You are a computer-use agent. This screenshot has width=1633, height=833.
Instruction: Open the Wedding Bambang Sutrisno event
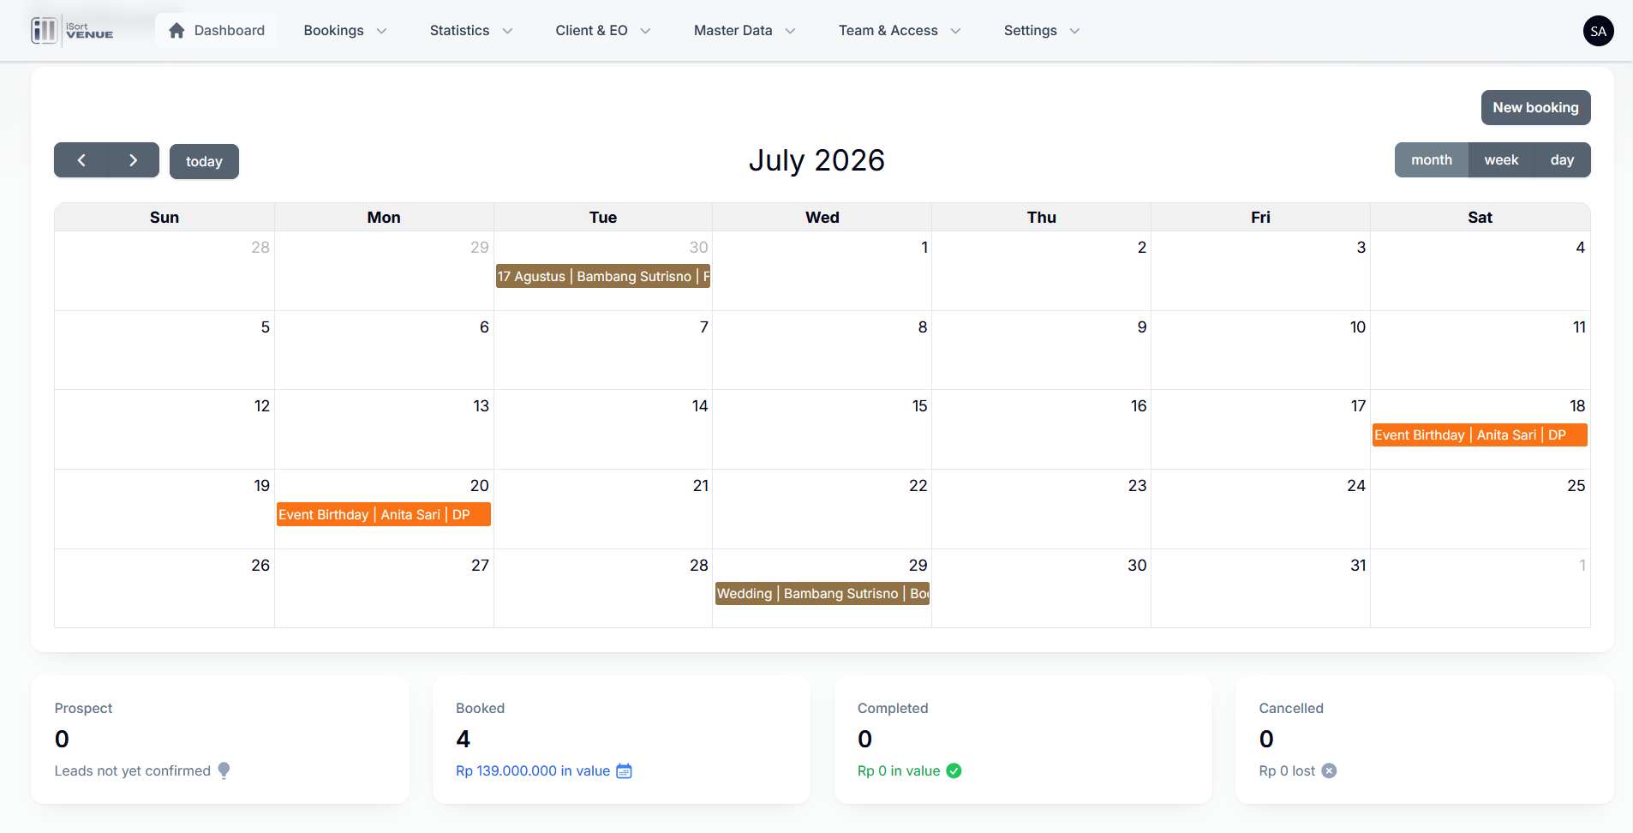point(822,594)
